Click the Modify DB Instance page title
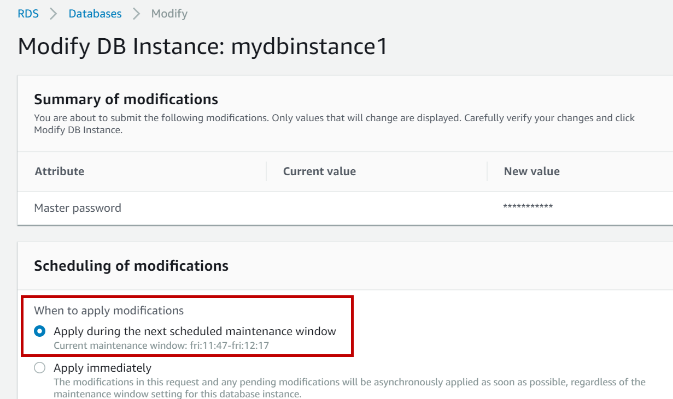Viewport: 673px width, 399px height. click(202, 46)
